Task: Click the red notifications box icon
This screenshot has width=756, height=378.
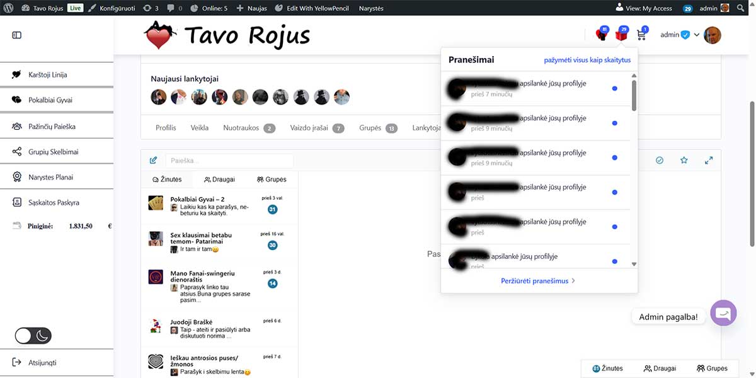Action: (x=621, y=35)
